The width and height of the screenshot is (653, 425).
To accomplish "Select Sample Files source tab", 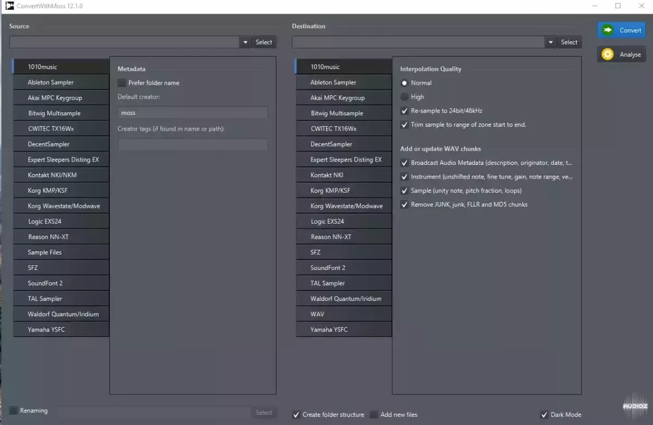I will [x=61, y=252].
